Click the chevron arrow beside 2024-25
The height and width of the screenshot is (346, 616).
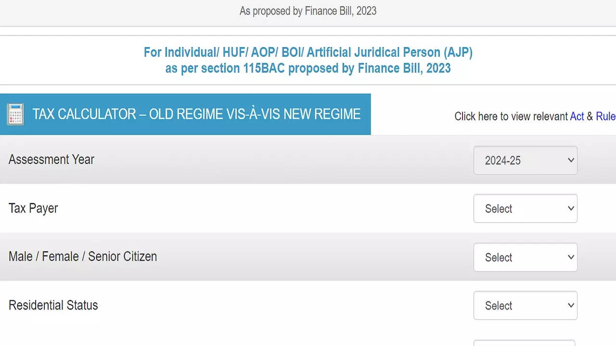[571, 160]
